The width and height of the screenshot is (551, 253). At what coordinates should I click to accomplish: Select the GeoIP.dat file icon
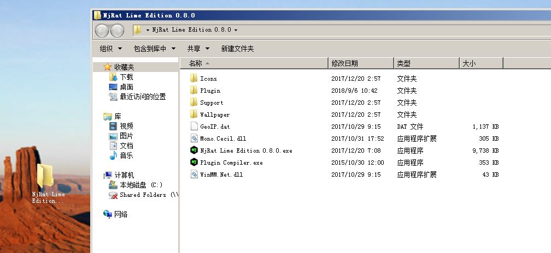click(194, 126)
